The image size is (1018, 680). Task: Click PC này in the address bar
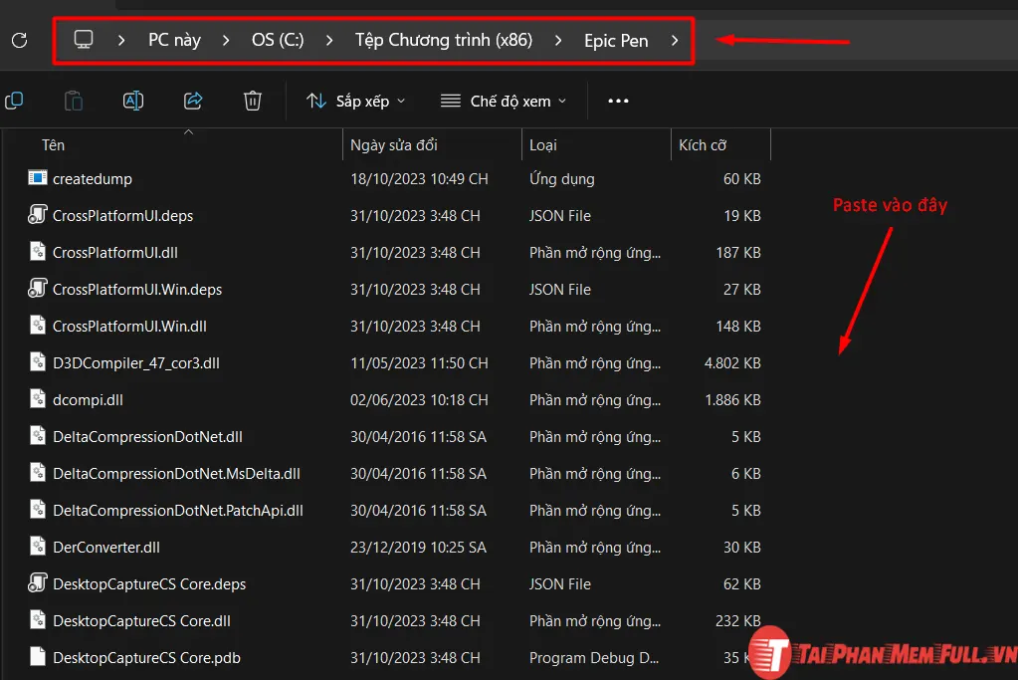coord(174,40)
